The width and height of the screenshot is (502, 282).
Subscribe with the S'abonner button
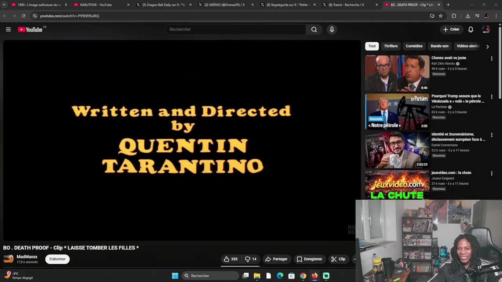tap(57, 259)
